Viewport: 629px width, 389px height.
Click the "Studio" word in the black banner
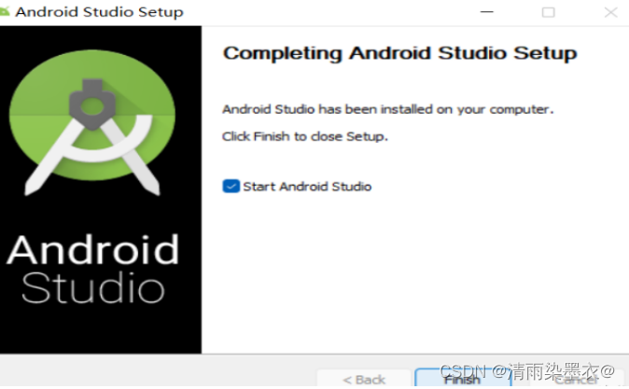coord(93,287)
